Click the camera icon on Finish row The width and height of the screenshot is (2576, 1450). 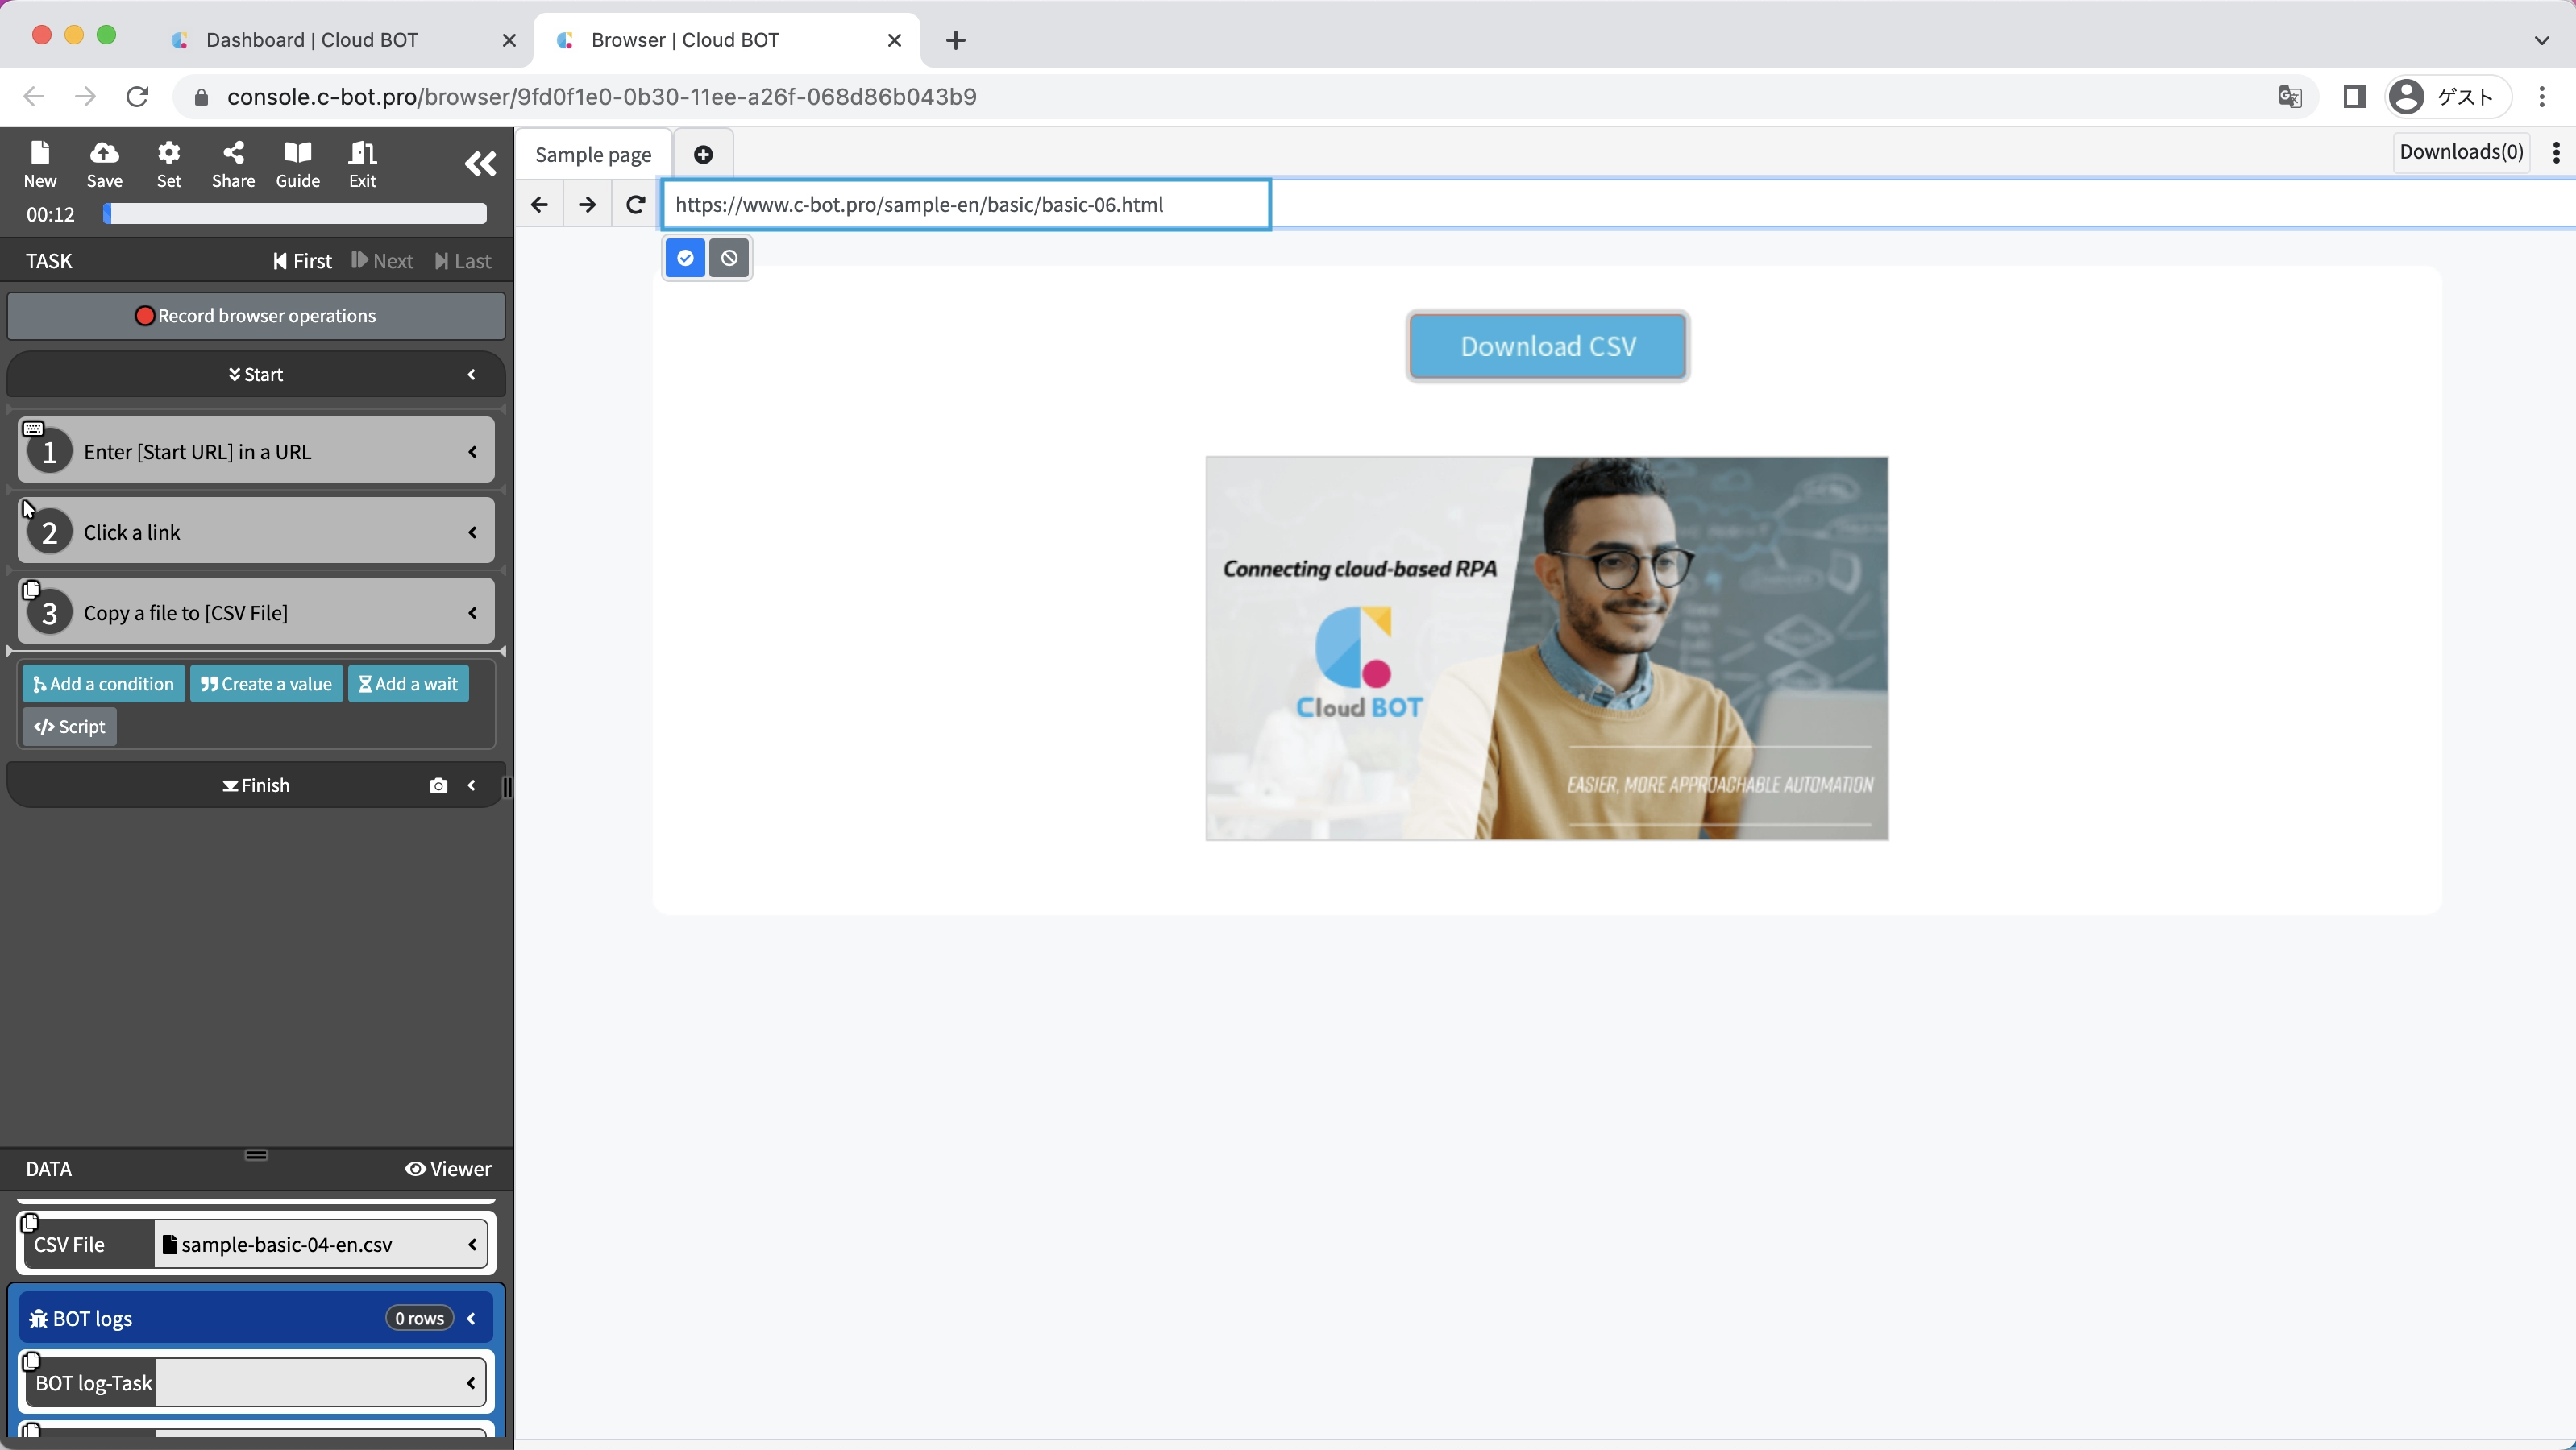(x=438, y=785)
